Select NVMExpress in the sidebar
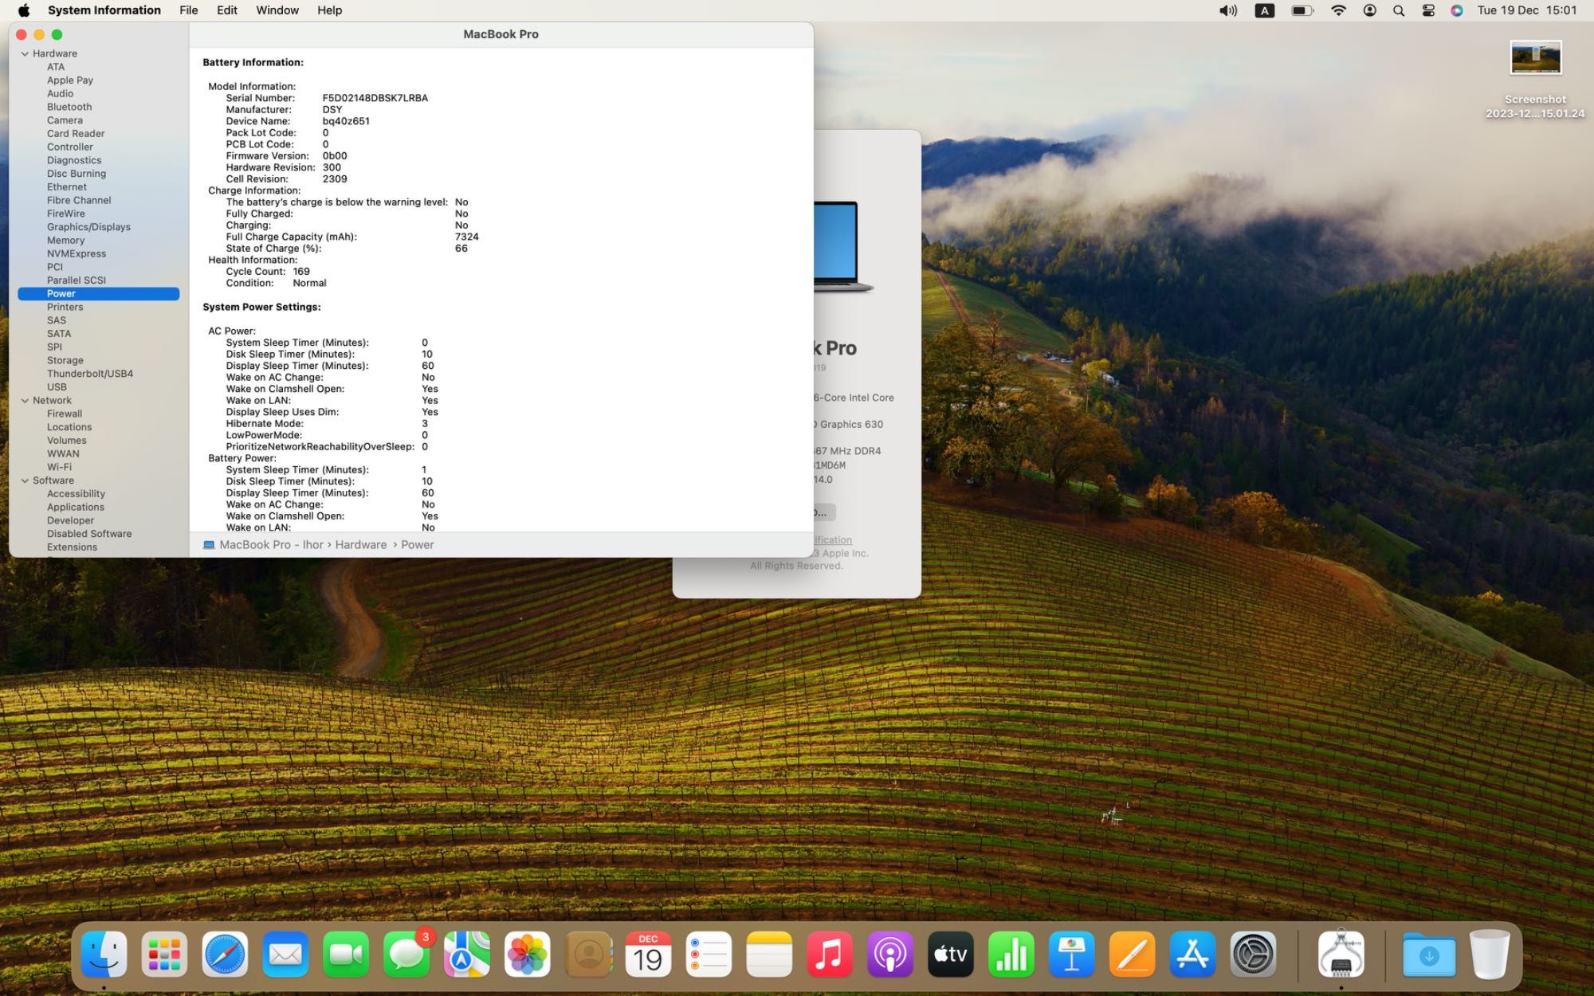The image size is (1594, 996). pos(77,253)
